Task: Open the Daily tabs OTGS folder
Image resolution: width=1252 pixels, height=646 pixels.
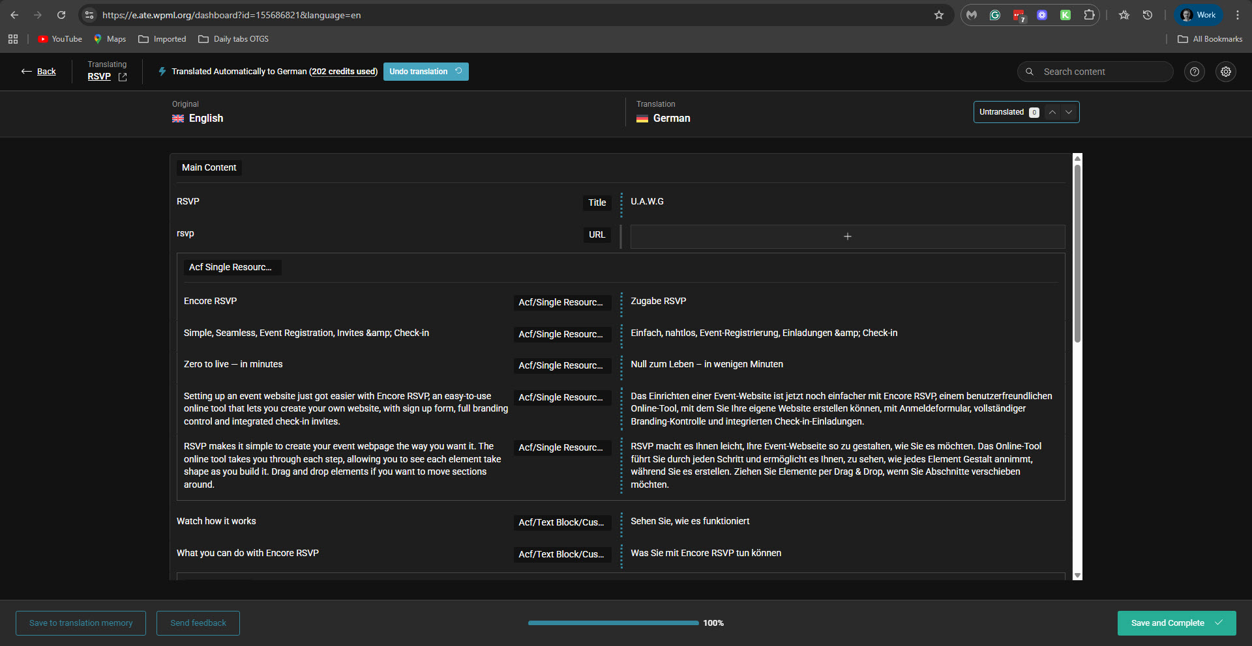Action: pyautogui.click(x=233, y=39)
